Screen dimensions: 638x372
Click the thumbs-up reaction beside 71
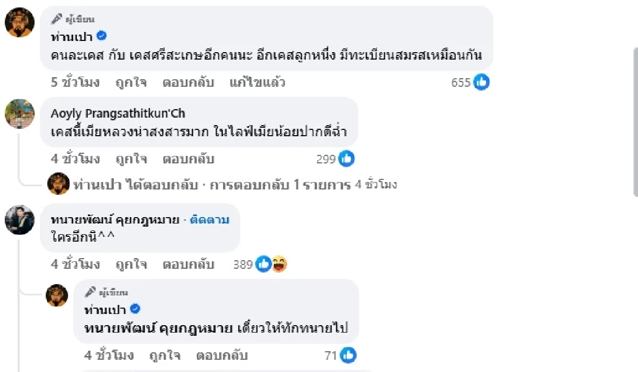(348, 355)
